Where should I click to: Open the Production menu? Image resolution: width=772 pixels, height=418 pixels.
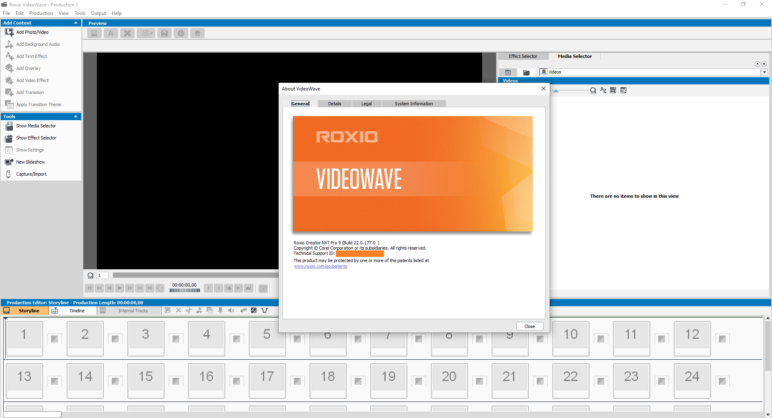[41, 13]
